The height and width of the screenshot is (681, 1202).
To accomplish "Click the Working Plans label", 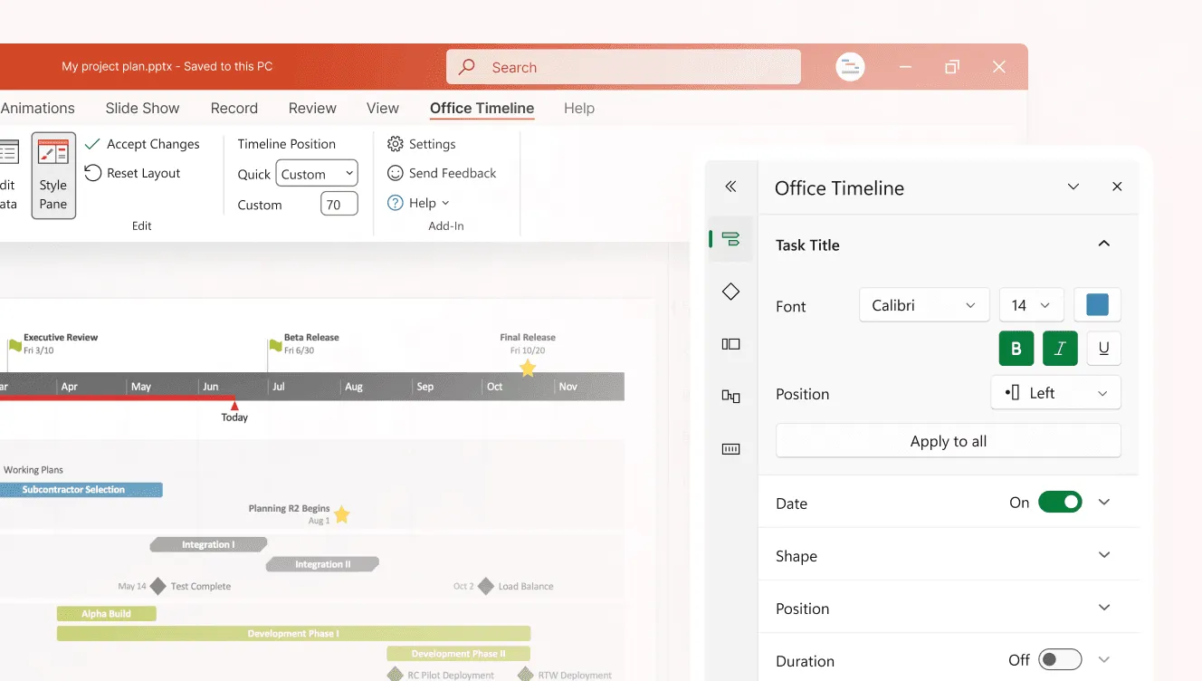I will point(33,470).
